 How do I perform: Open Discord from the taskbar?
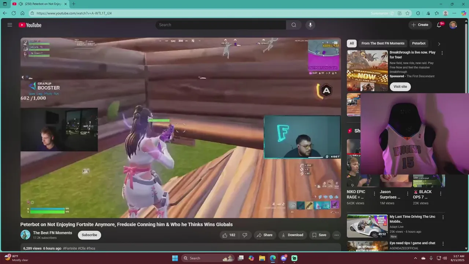pos(283,258)
